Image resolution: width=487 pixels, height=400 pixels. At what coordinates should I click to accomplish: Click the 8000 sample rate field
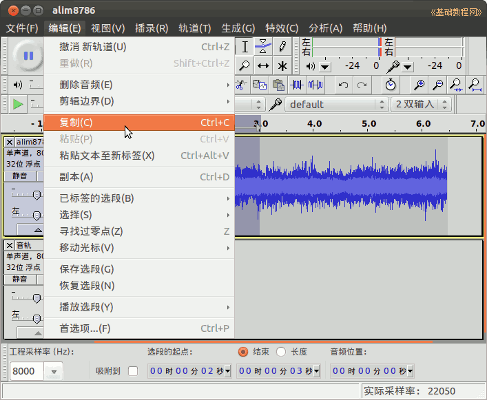pos(27,372)
